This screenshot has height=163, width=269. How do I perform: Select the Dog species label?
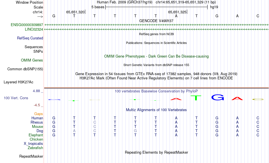[x=40, y=131]
